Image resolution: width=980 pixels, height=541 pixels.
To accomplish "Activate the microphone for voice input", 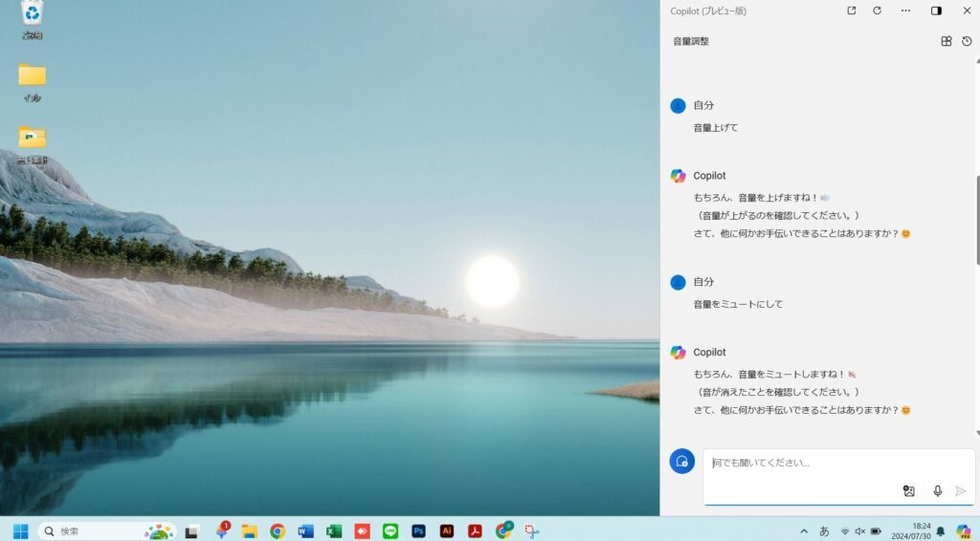I will pyautogui.click(x=937, y=490).
